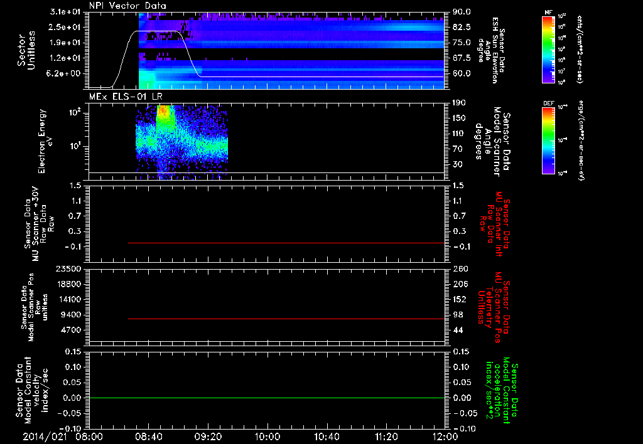Screen dimensions: 643x444
Task: Click the "67.5" elevation angle tick
Action: click(462, 58)
